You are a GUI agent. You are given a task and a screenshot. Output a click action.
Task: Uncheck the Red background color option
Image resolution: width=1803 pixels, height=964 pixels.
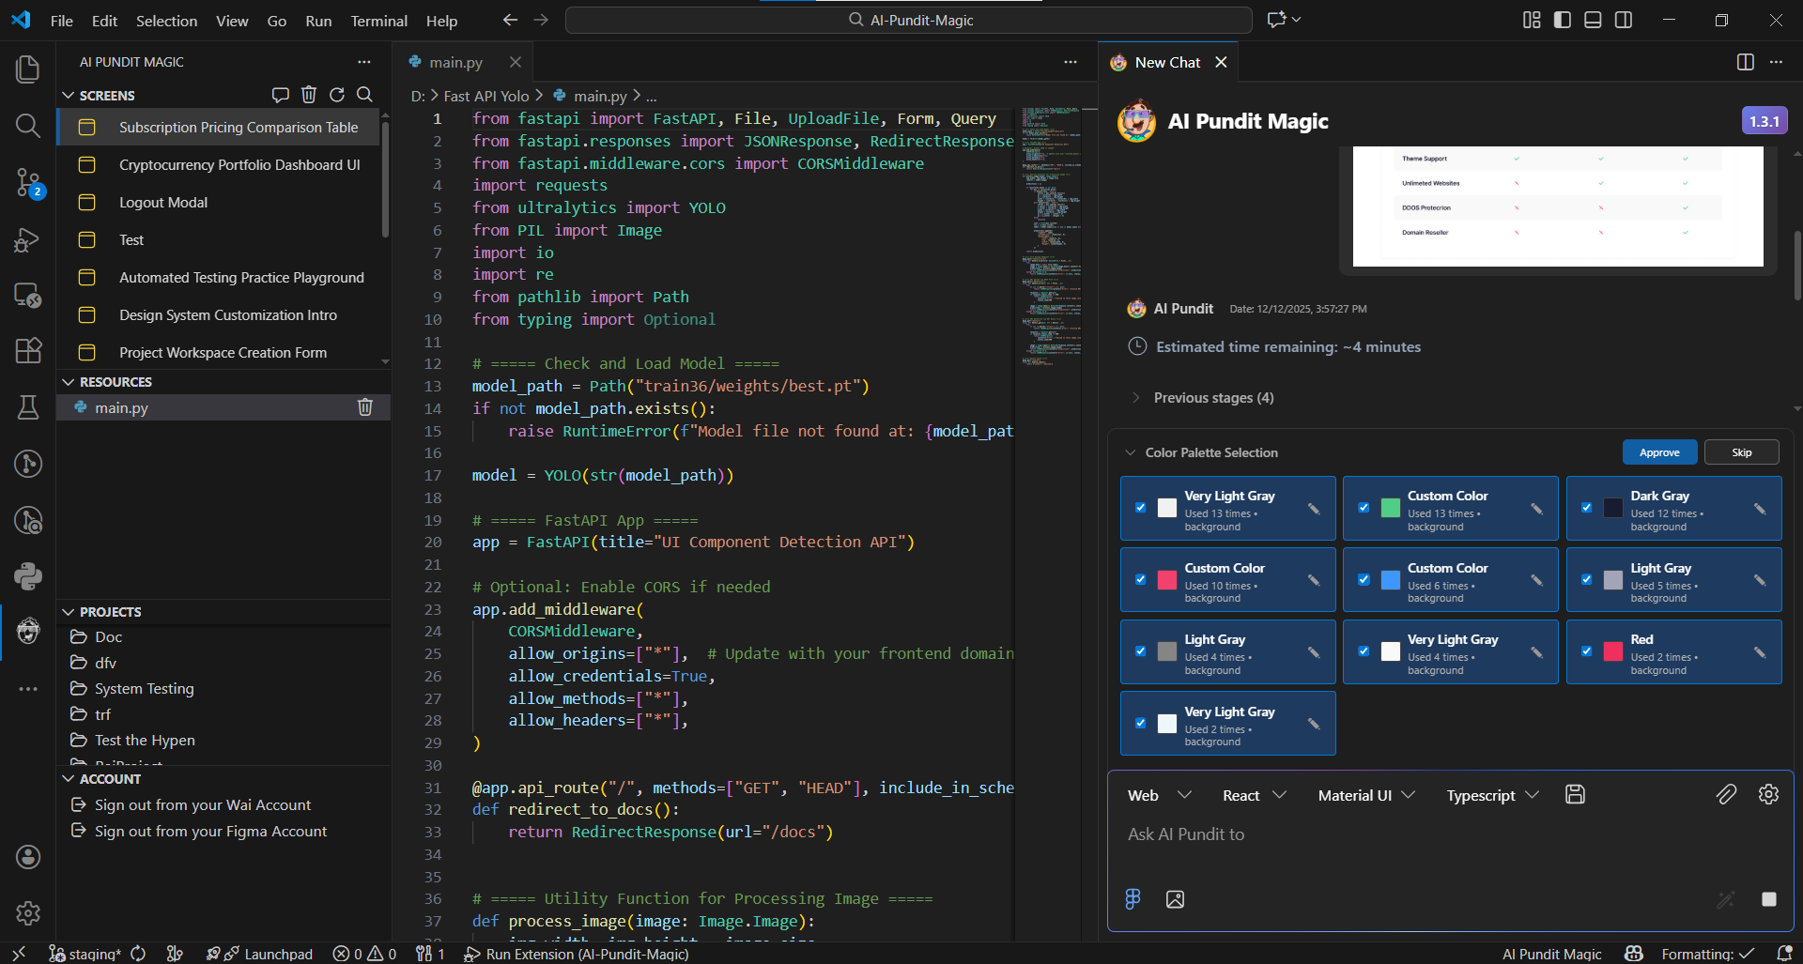pos(1588,650)
